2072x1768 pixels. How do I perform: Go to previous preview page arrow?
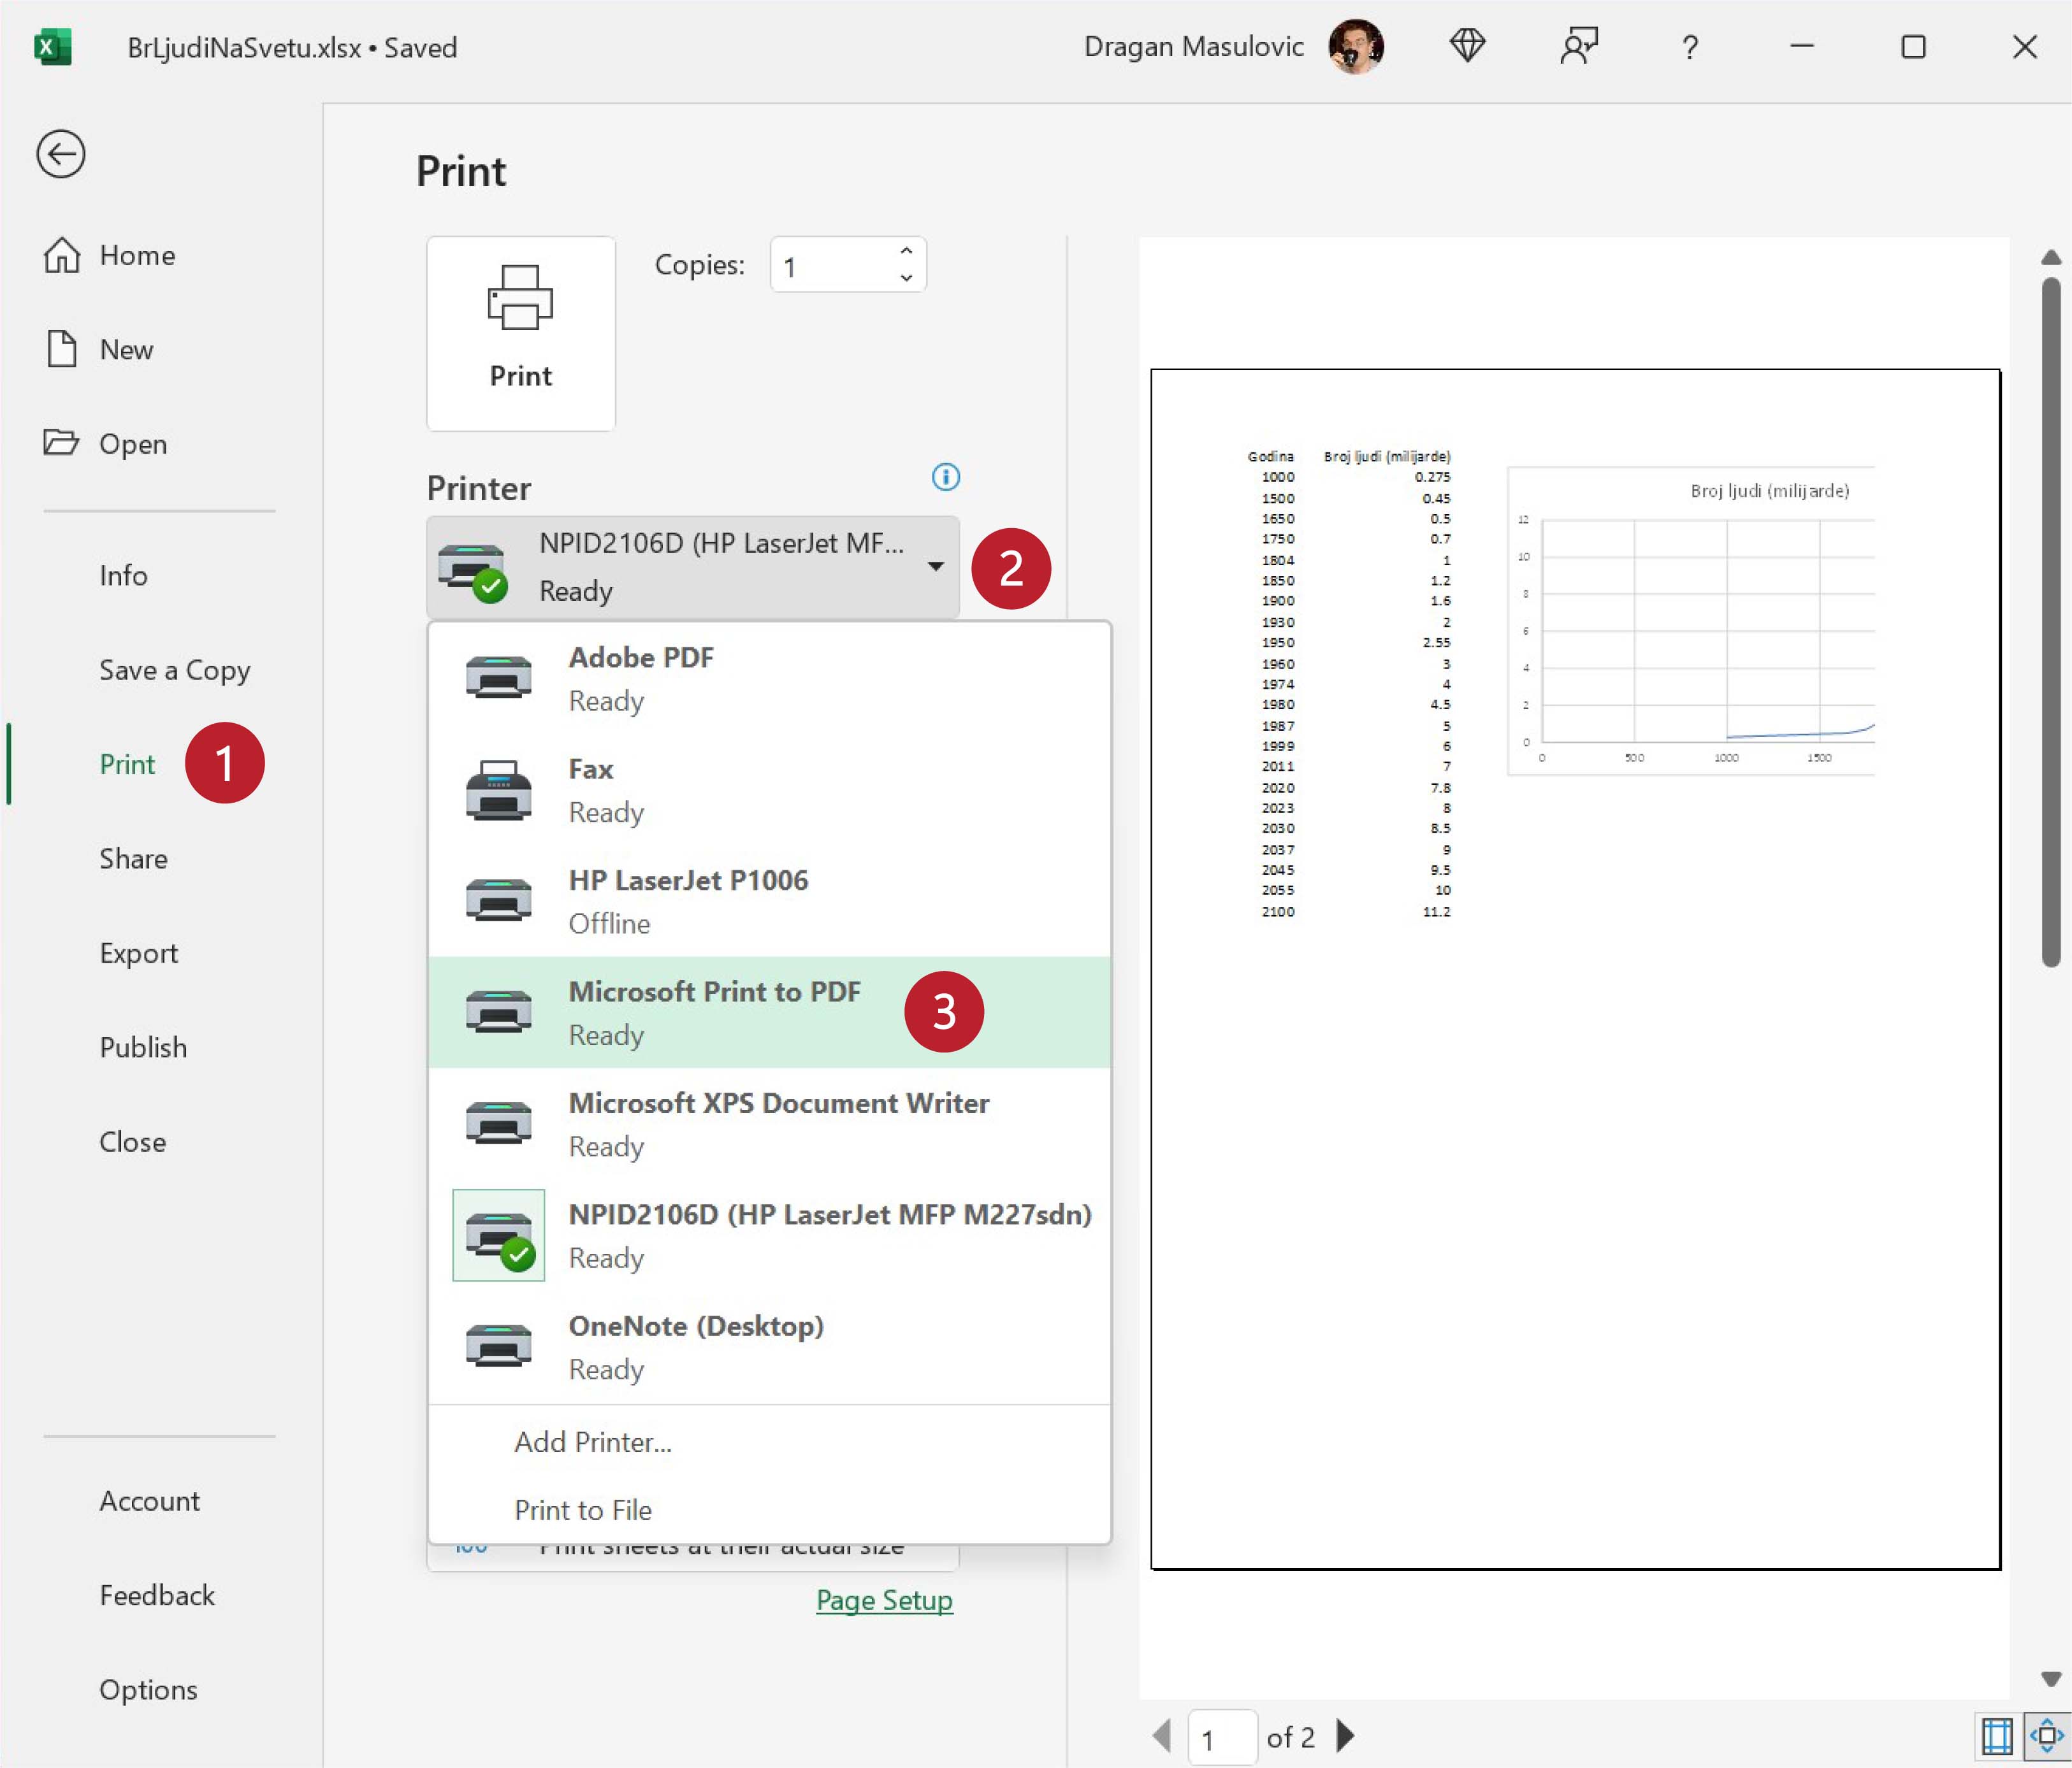pos(1162,1736)
